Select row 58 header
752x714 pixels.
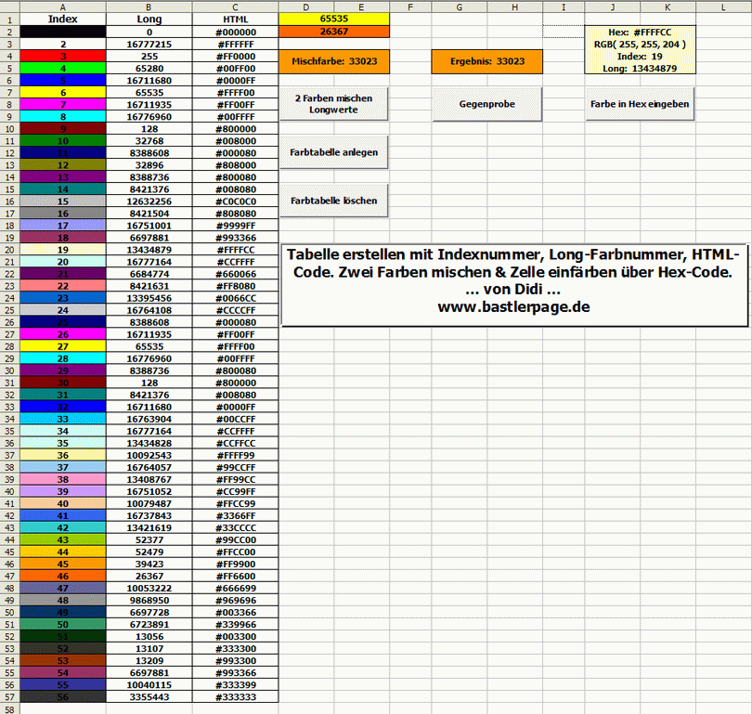9,708
